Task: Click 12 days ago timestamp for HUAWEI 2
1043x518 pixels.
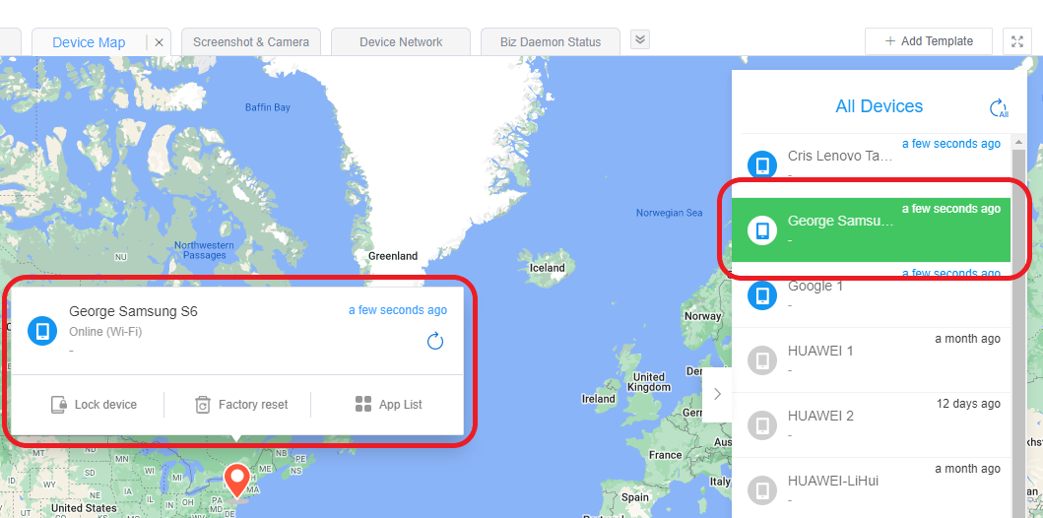Action: [x=968, y=404]
